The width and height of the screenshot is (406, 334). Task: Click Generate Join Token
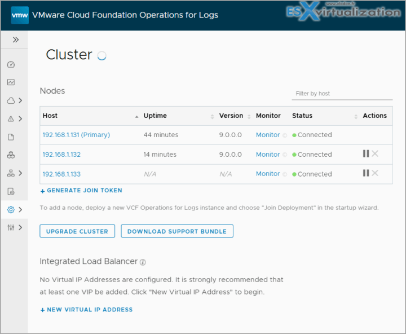click(x=81, y=191)
